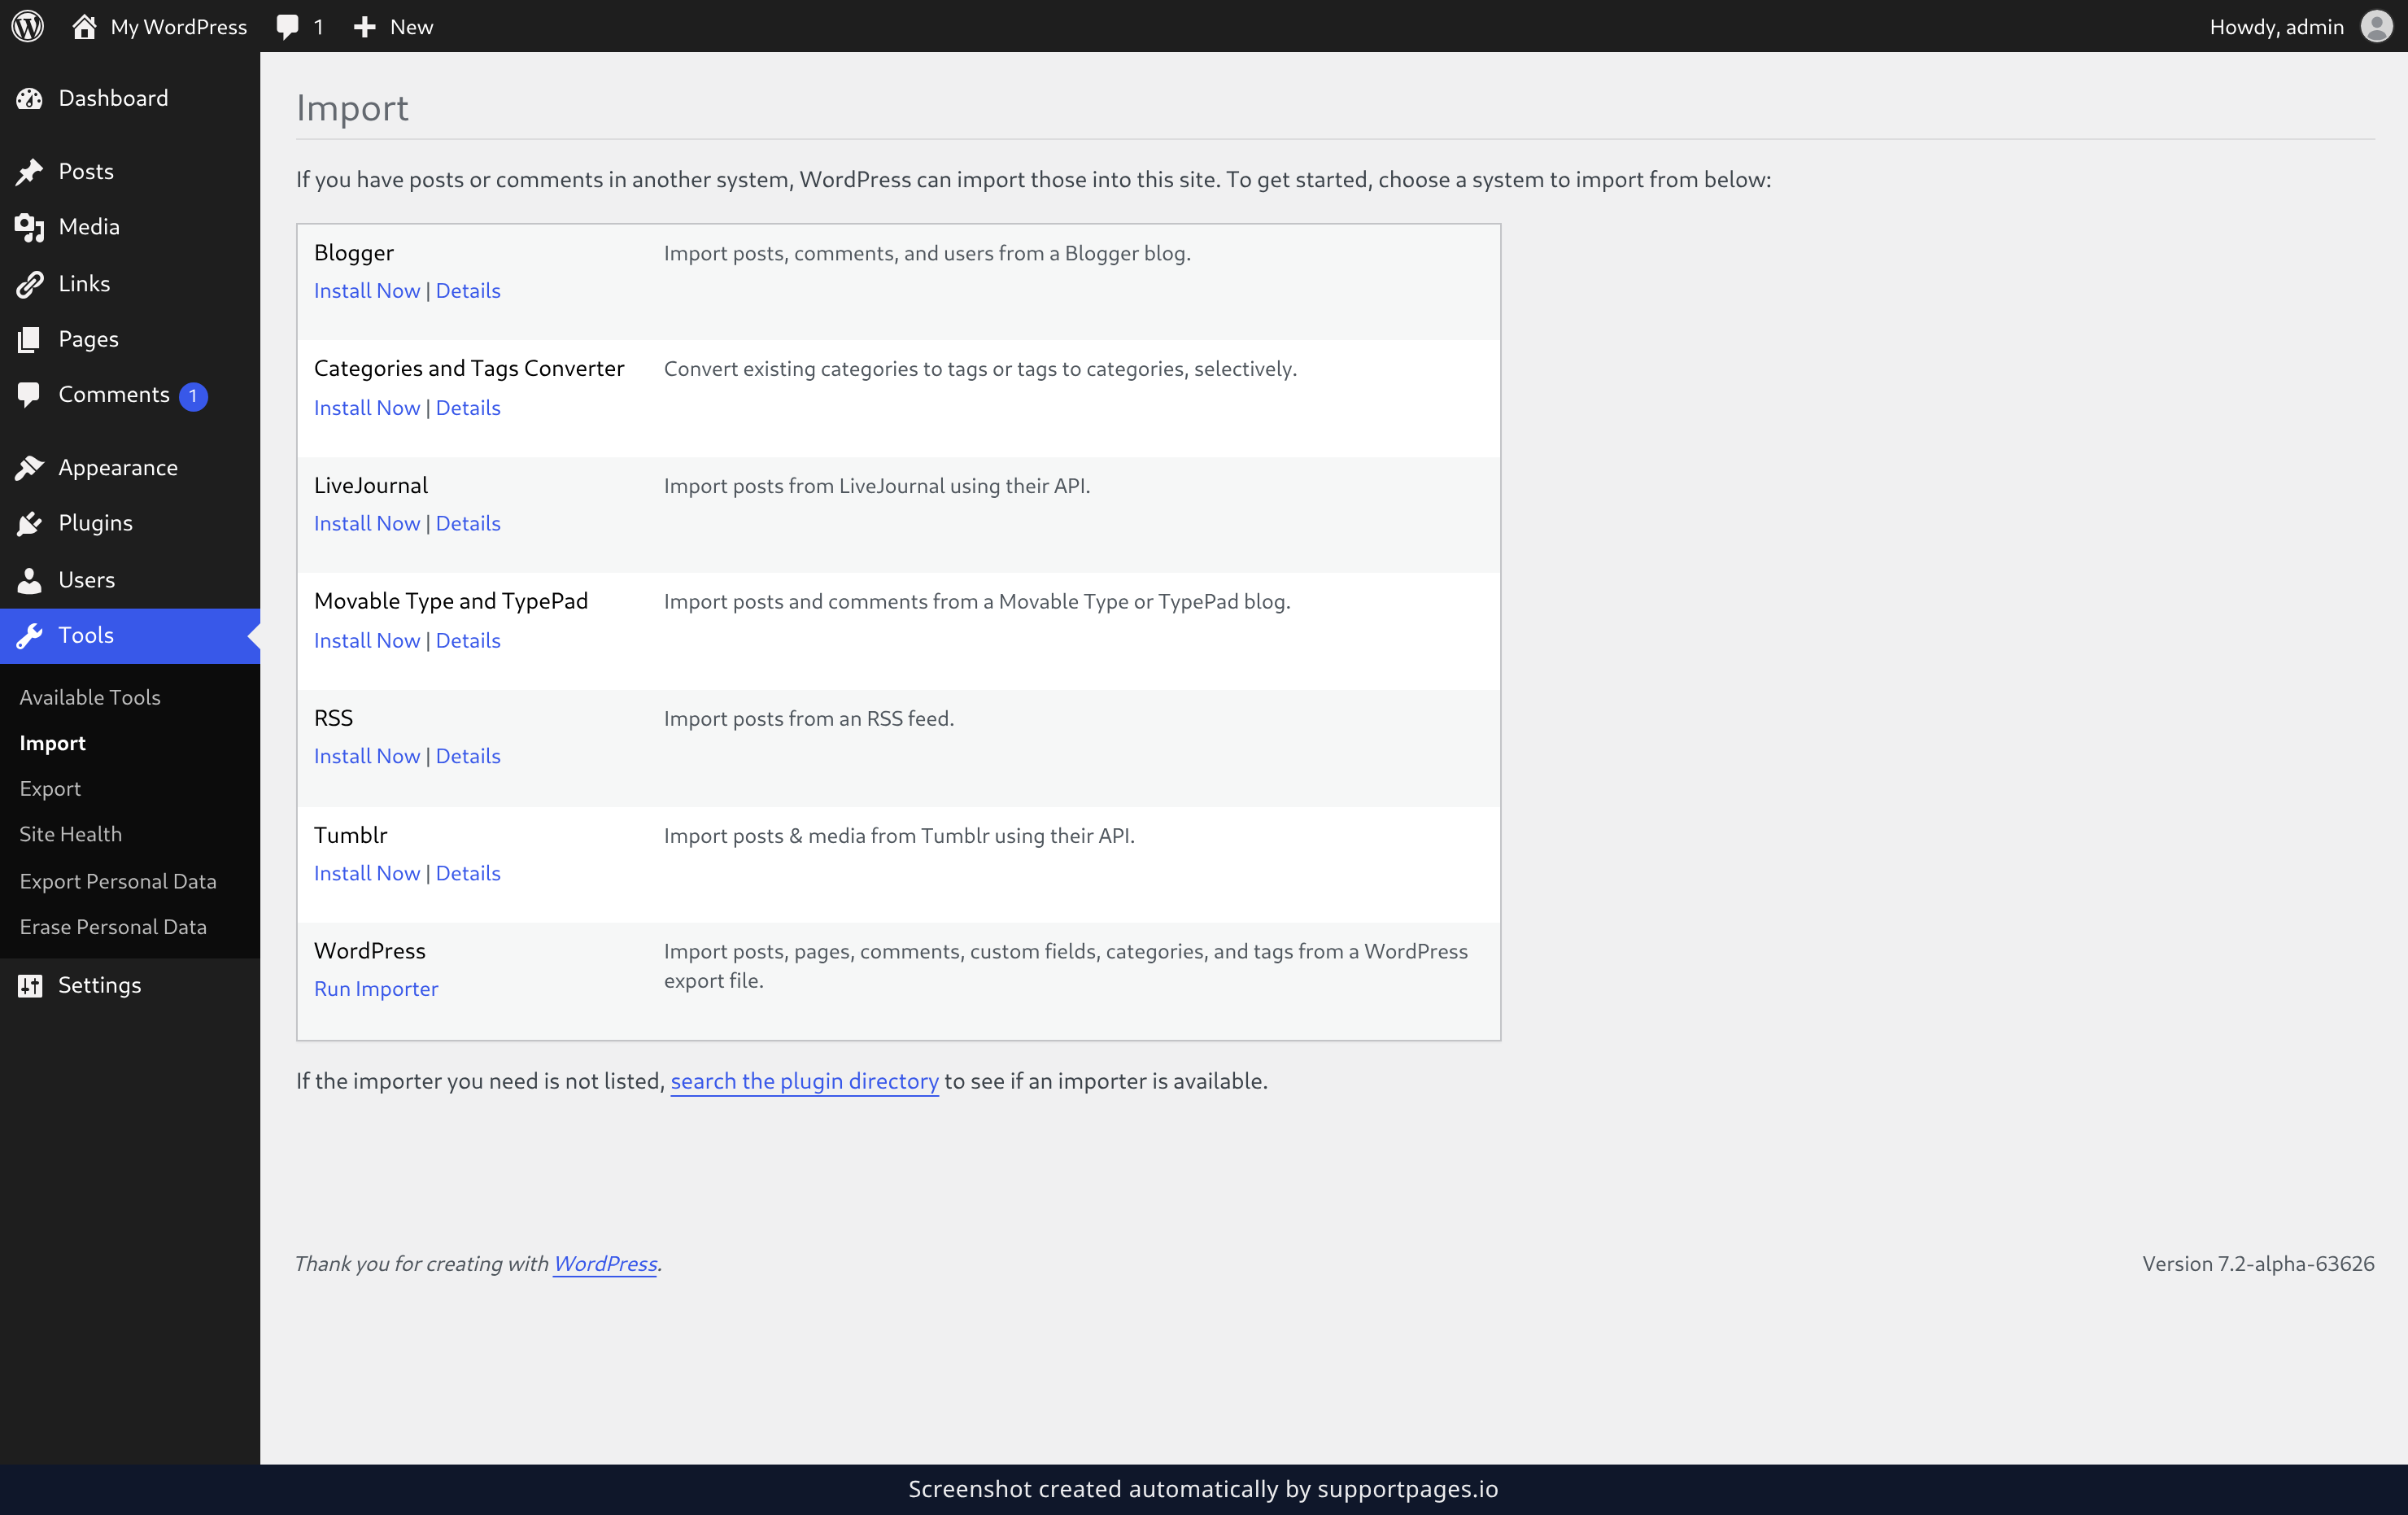This screenshot has height=1515, width=2408.
Task: View Details for Categories and Tags Converter
Action: [468, 407]
